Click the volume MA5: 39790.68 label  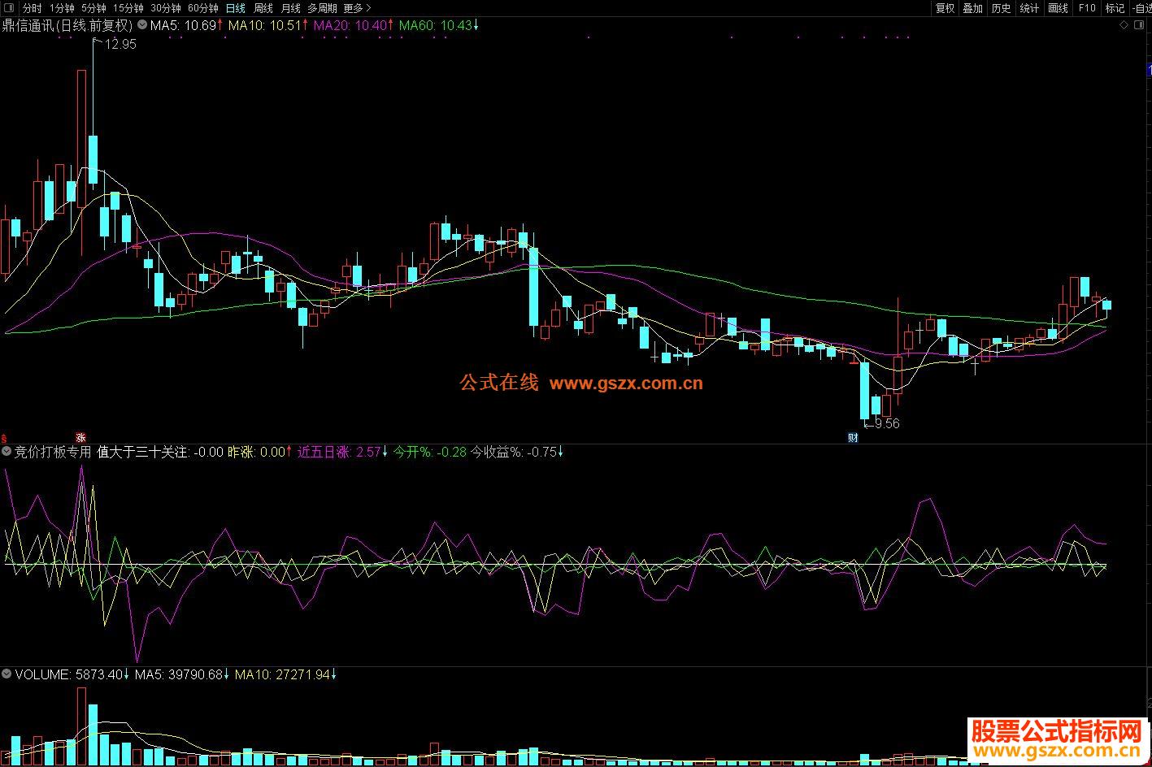(x=182, y=674)
